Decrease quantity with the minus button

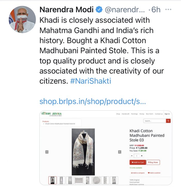click(x=132, y=156)
